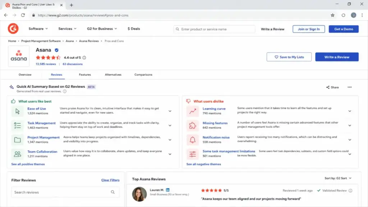Click the info icon beside 4.4 out of 5
Screen dimensions: 368x207
[x=84, y=57]
